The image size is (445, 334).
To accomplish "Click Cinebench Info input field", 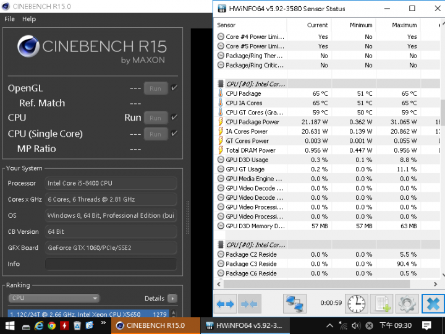I will click(x=111, y=264).
